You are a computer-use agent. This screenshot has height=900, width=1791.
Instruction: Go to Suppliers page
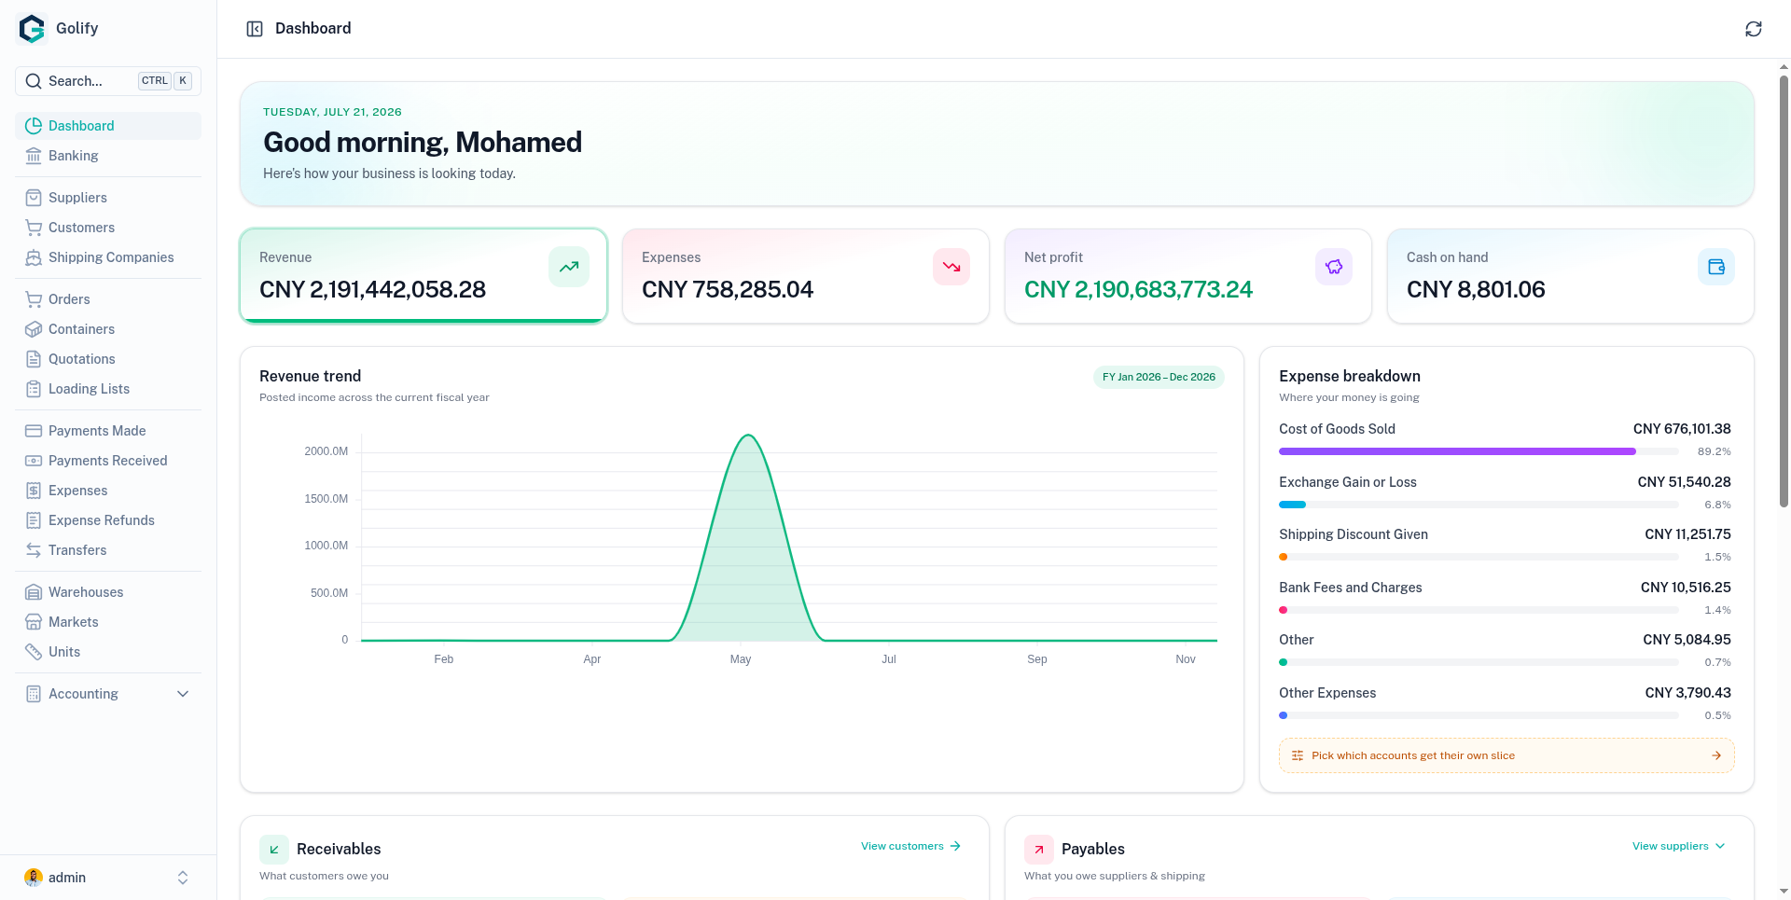tap(108, 198)
